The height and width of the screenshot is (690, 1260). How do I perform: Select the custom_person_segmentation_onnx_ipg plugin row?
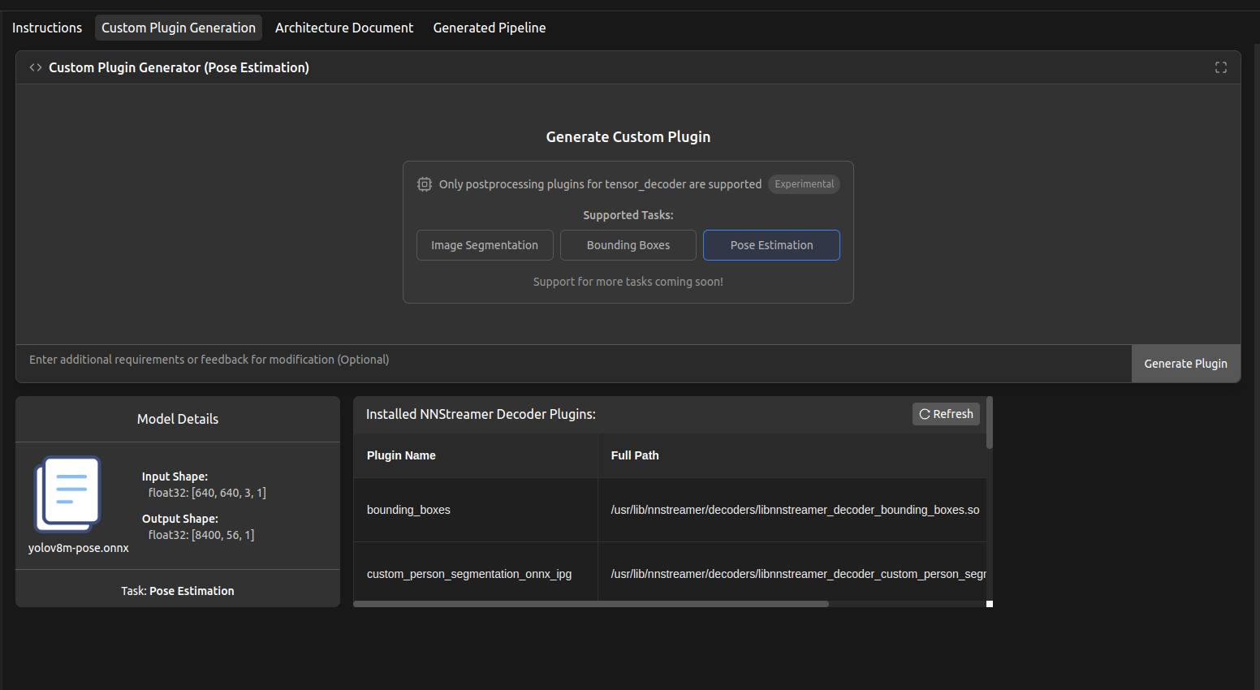point(670,574)
